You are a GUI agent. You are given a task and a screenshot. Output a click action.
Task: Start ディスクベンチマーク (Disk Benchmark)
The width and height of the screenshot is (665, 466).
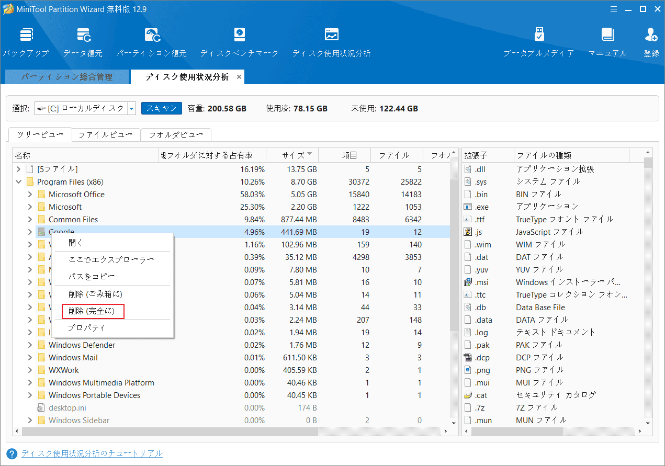pyautogui.click(x=239, y=41)
